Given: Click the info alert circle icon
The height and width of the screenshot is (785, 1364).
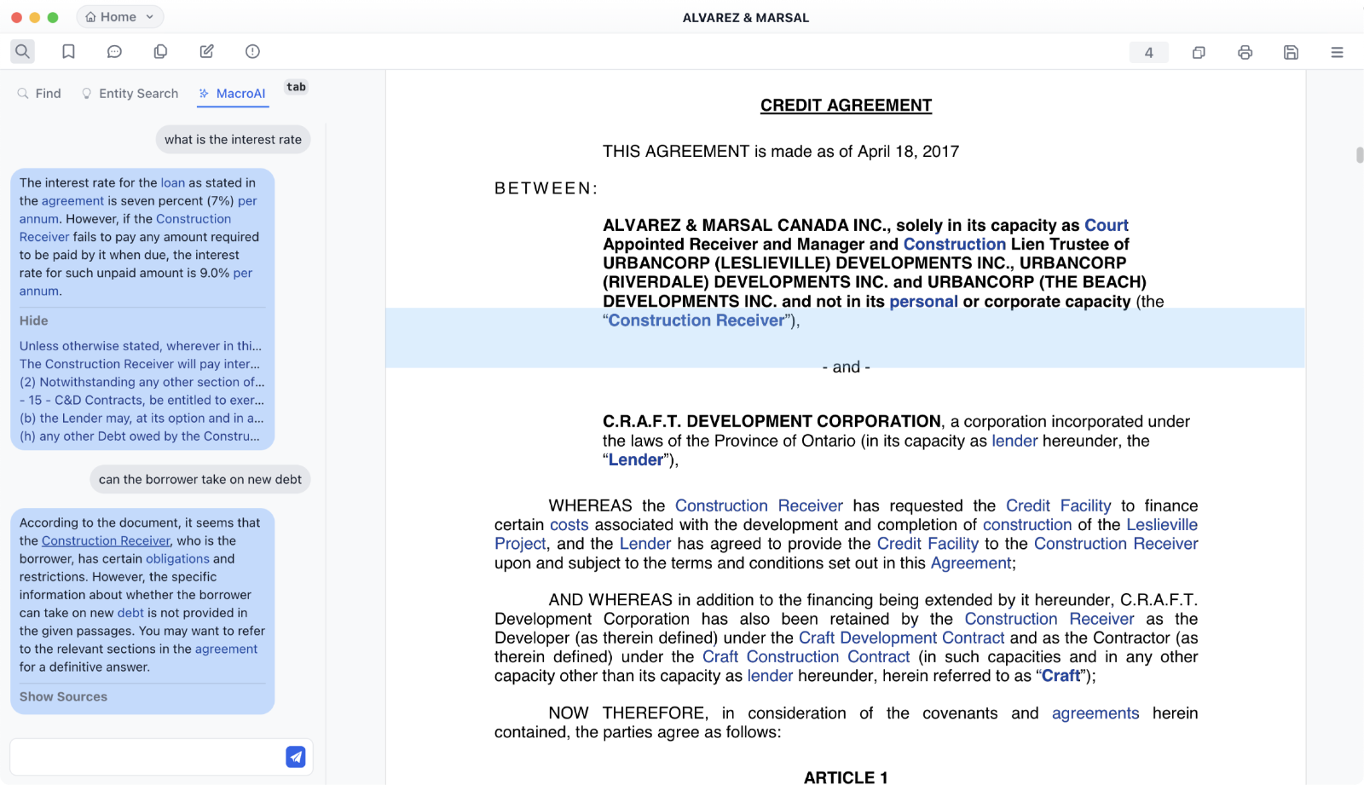Looking at the screenshot, I should tap(252, 51).
